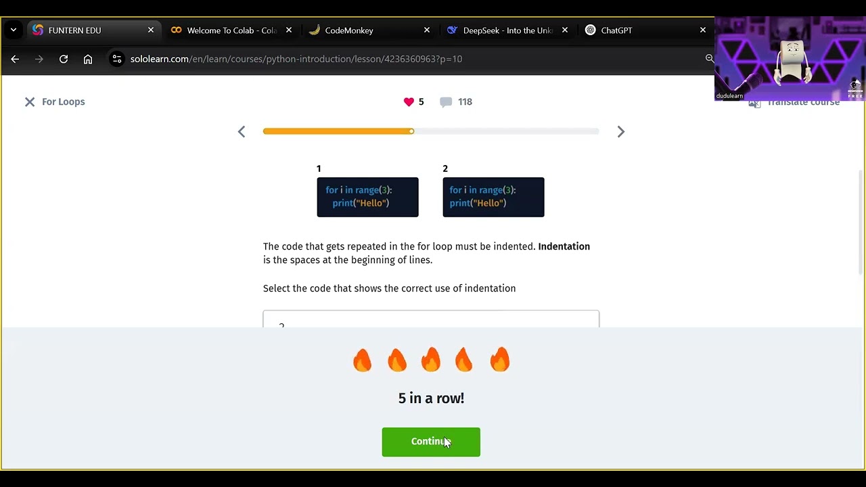Open site information icon in address bar
This screenshot has height=487, width=866.
tap(117, 59)
